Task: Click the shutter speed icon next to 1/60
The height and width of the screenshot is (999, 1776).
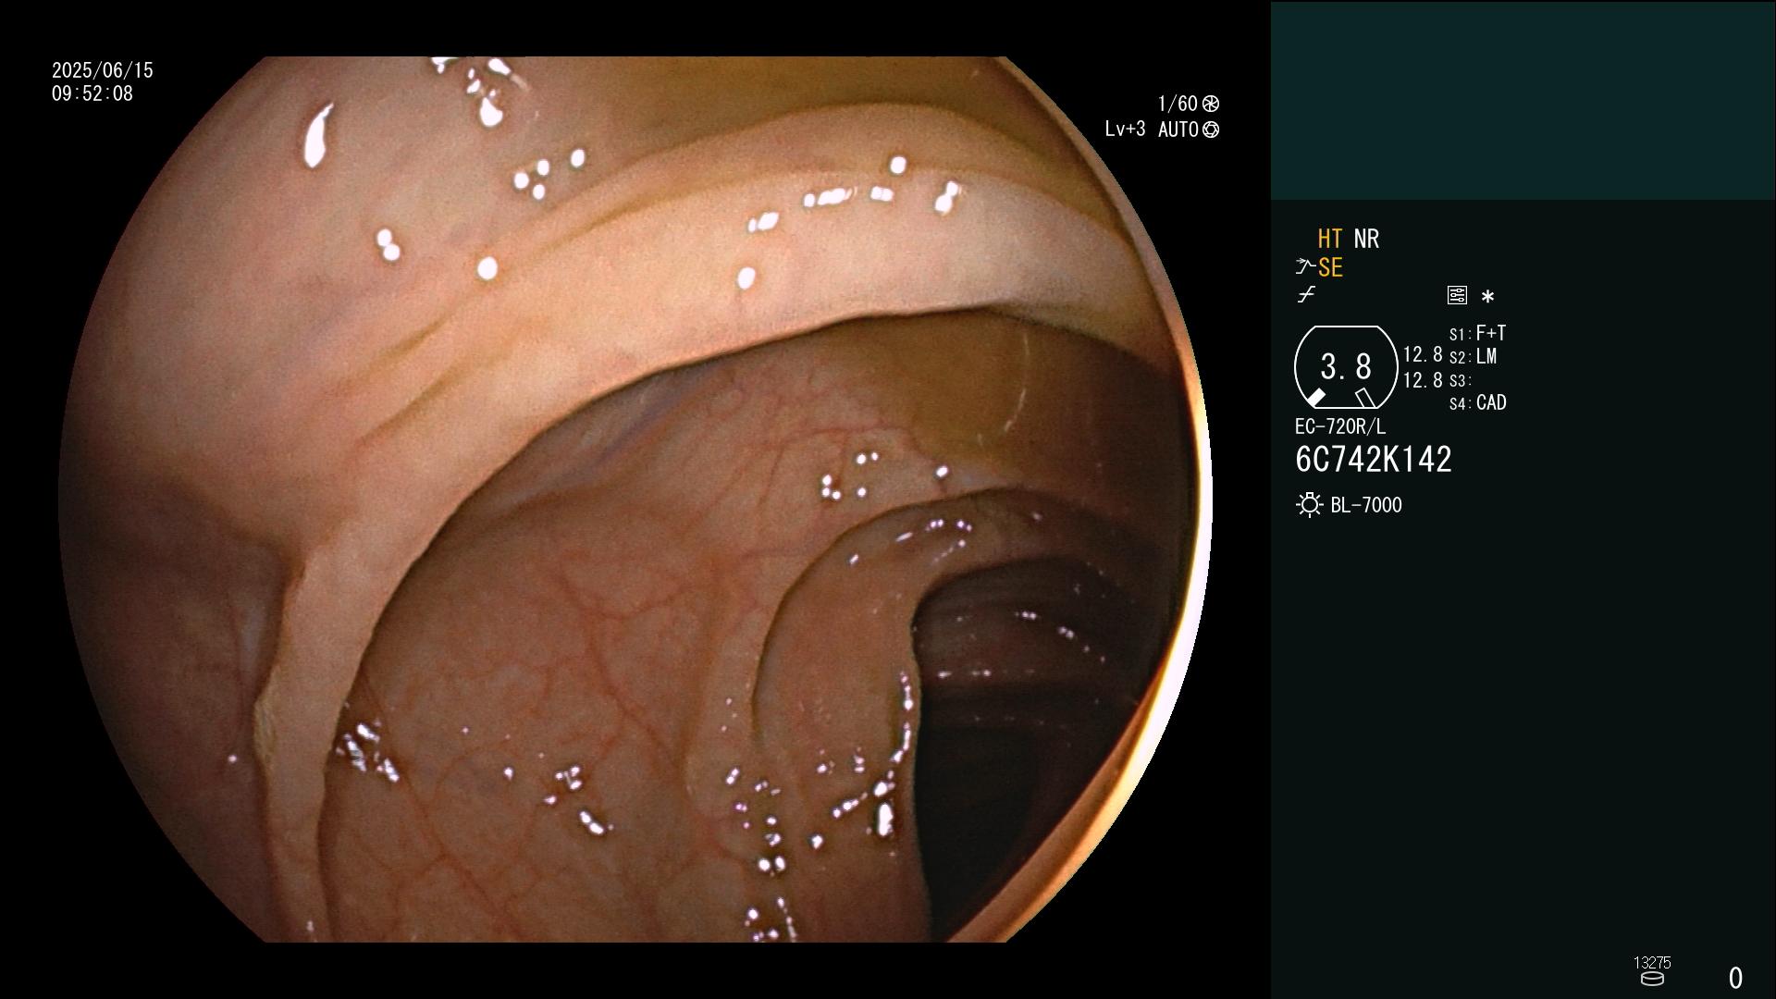Action: point(1211,104)
